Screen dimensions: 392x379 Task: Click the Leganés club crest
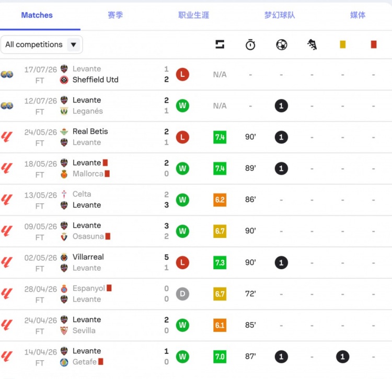point(64,111)
